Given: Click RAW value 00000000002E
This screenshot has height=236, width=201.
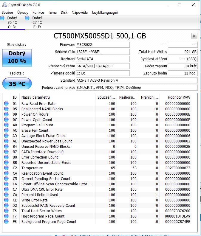Looking at the screenshot, I should point(178,146).
